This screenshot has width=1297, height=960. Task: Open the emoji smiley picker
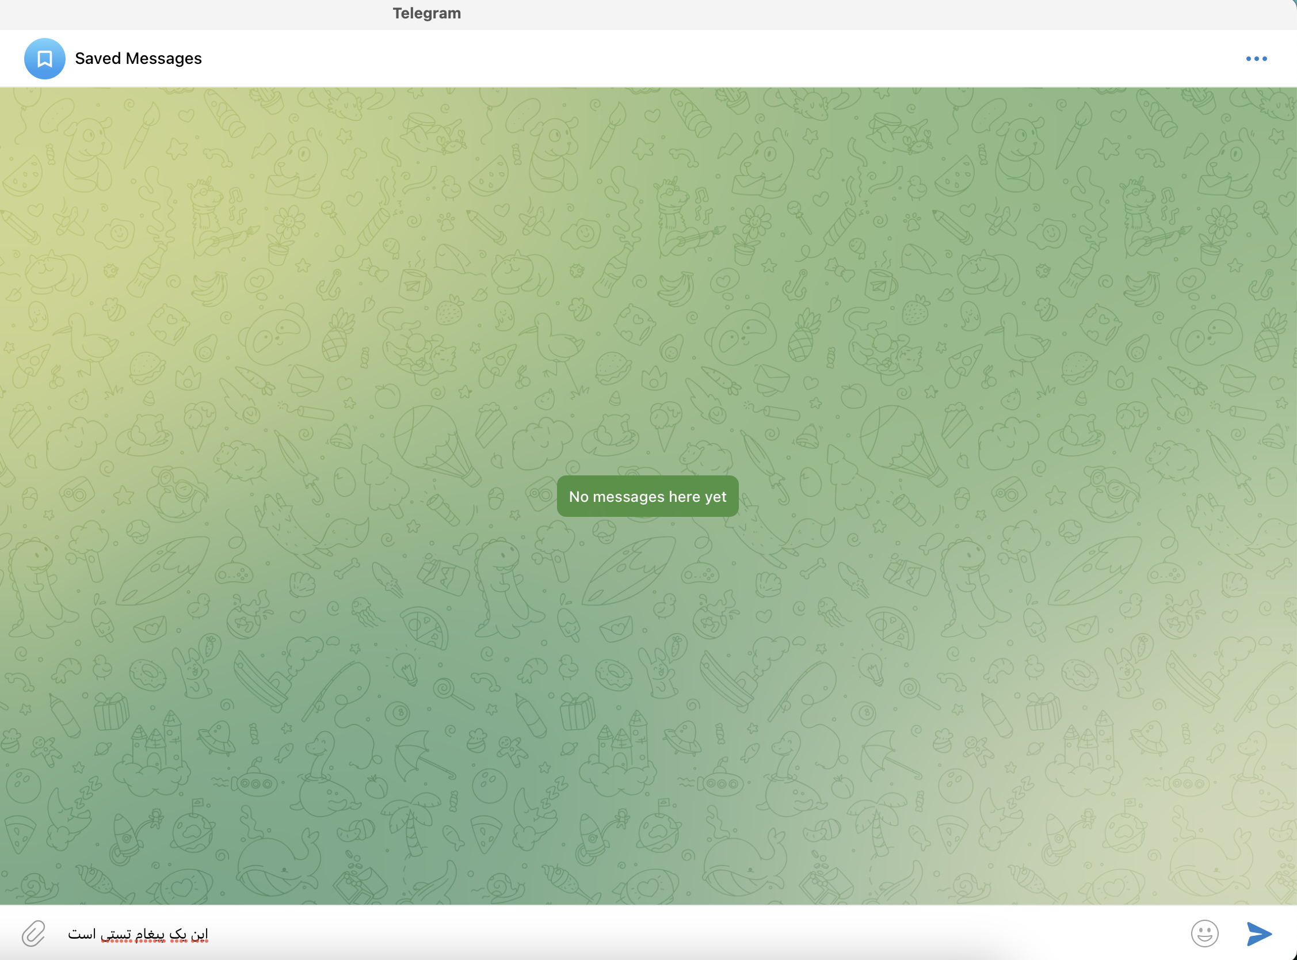tap(1205, 934)
